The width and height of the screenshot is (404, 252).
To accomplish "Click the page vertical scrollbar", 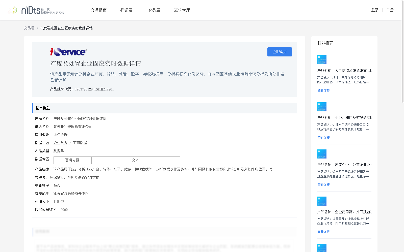I will (403, 52).
